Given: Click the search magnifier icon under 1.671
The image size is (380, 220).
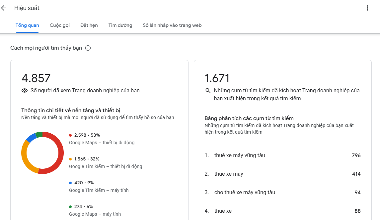Looking at the screenshot, I should pyautogui.click(x=208, y=90).
